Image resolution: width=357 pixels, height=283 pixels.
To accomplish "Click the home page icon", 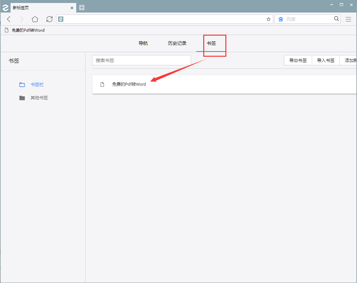I will pyautogui.click(x=35, y=19).
